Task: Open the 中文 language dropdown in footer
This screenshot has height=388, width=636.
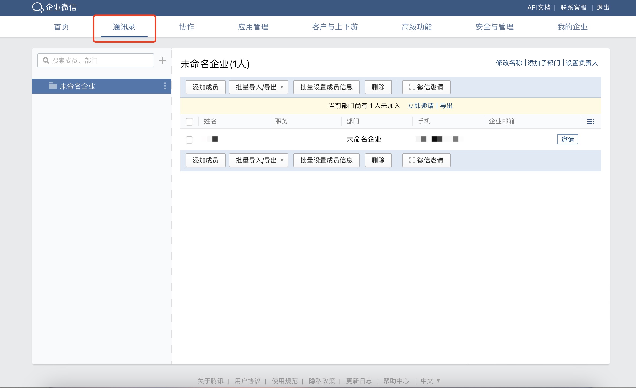Action: (430, 381)
